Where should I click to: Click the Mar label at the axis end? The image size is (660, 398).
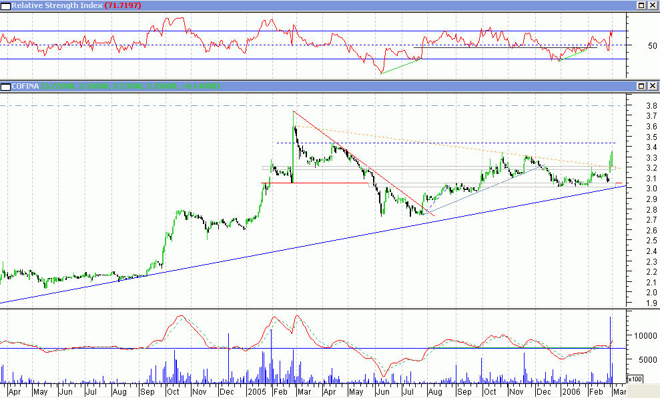619,393
